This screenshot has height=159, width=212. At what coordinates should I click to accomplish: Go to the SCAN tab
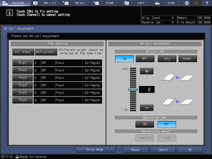pos(167,3)
